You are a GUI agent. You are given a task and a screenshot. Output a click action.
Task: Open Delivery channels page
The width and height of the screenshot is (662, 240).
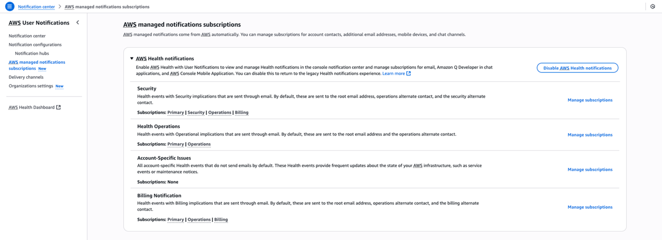(x=26, y=77)
